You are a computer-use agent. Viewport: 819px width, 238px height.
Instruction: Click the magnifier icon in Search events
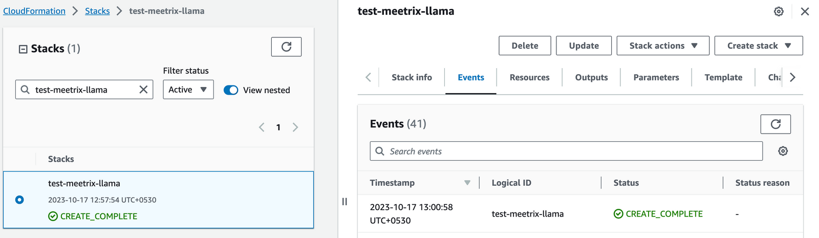[x=380, y=151]
